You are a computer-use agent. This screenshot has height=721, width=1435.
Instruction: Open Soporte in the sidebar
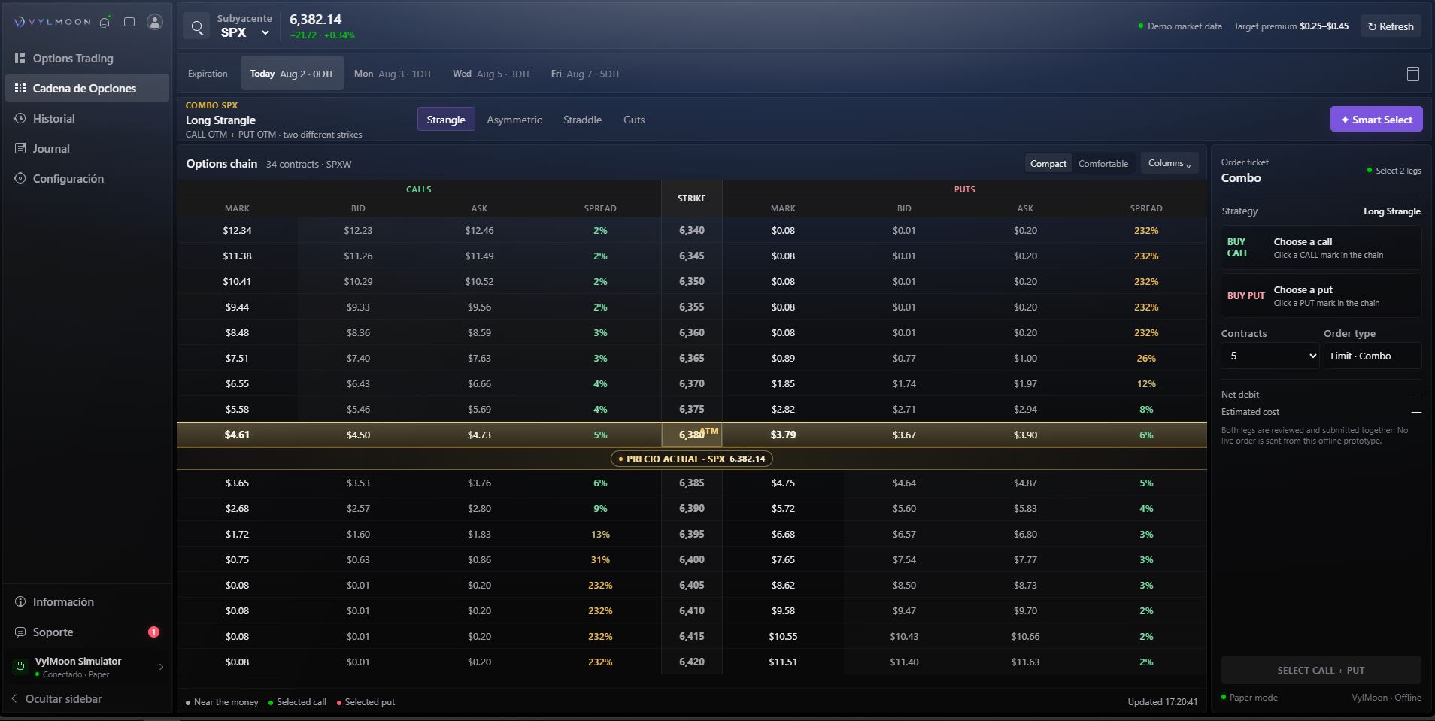[x=87, y=632]
